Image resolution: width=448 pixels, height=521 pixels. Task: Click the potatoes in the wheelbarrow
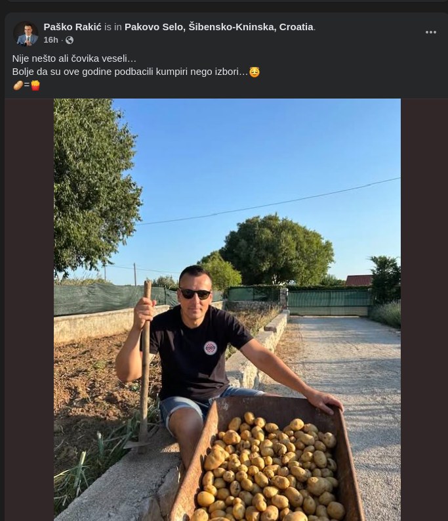[x=269, y=468]
